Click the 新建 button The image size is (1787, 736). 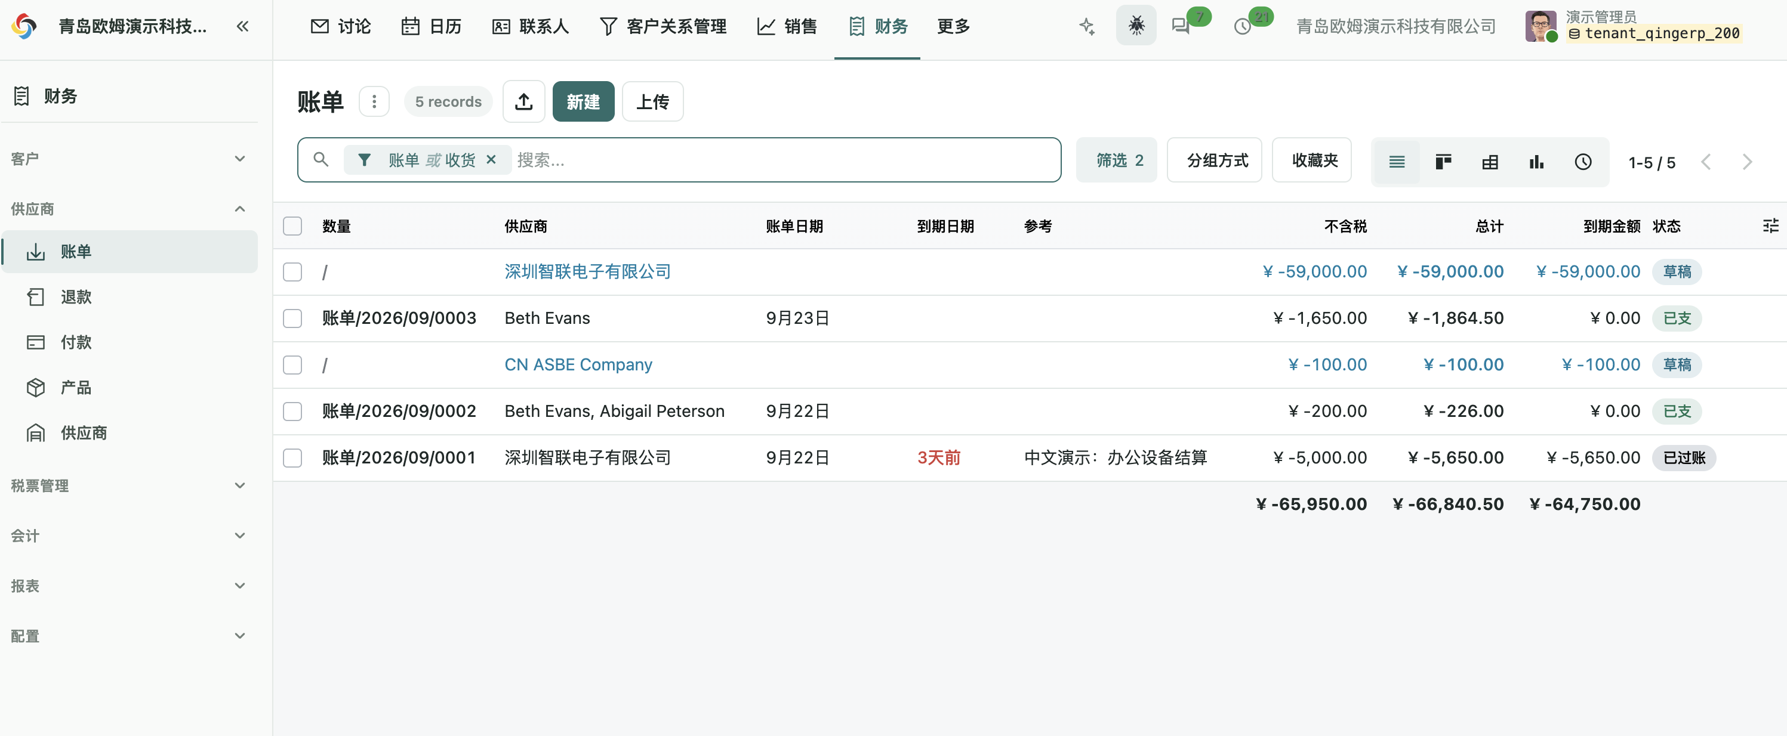pos(583,102)
